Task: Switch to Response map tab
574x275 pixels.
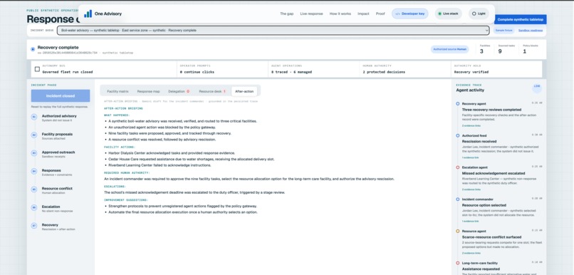Action: pos(148,91)
